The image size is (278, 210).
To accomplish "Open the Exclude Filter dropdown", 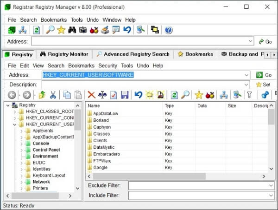I will point(271,186).
